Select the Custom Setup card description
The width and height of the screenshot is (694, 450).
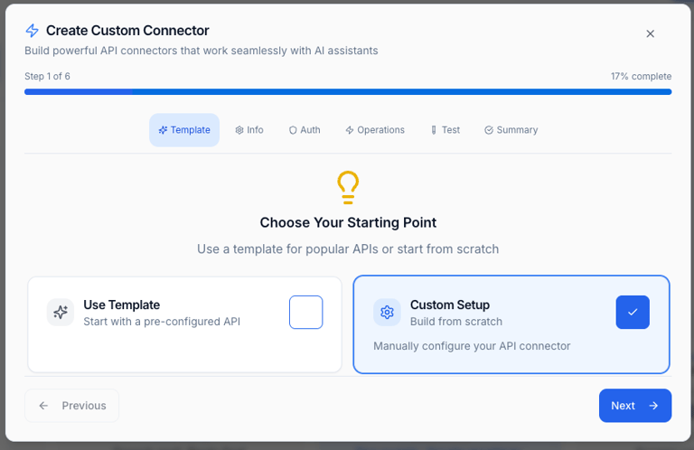coord(472,346)
